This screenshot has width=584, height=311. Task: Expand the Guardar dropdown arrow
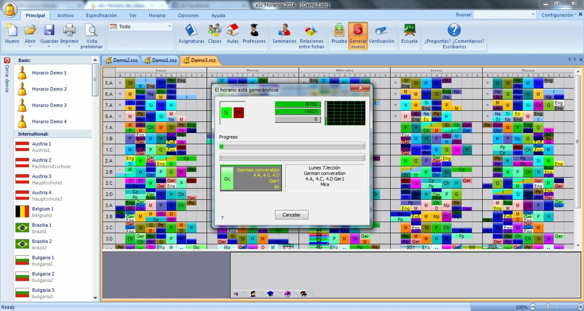point(49,47)
